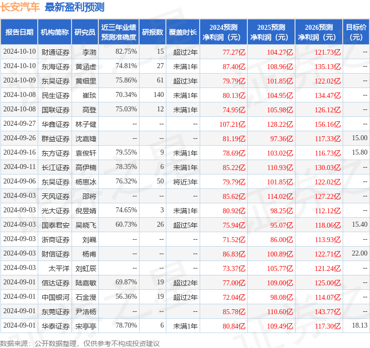Select the 华鑫证券 institution cell
The width and height of the screenshot is (370, 348).
[x=56, y=124]
